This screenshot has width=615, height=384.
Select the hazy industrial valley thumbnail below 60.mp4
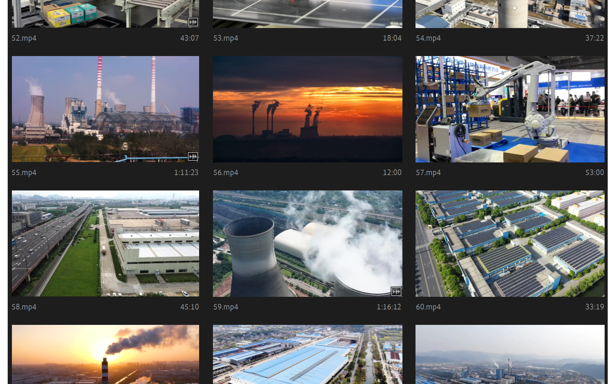point(510,354)
